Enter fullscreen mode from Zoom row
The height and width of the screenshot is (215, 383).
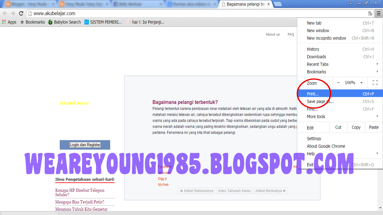(375, 83)
